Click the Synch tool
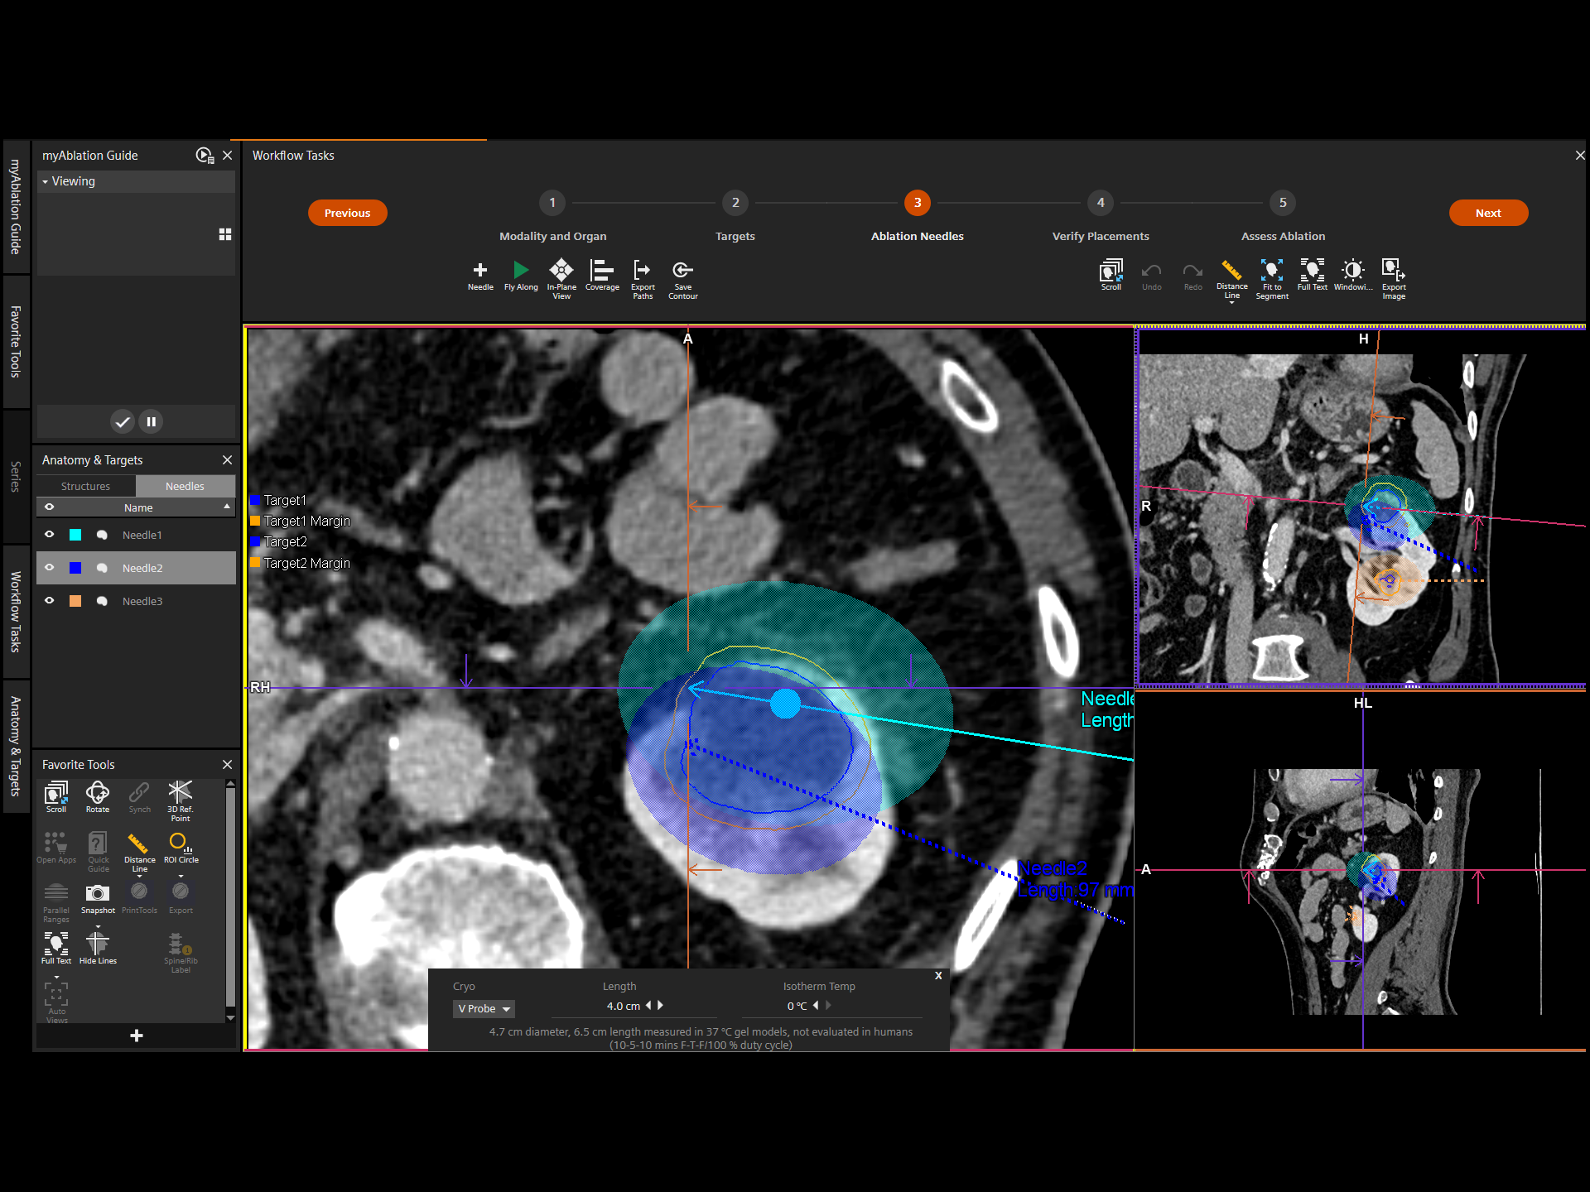The height and width of the screenshot is (1192, 1590). click(139, 797)
